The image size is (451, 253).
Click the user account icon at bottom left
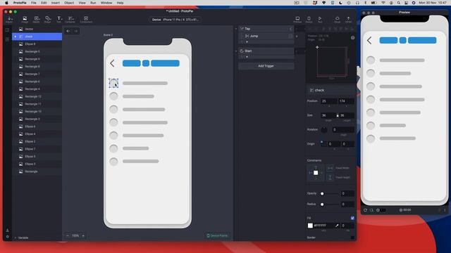(8, 230)
